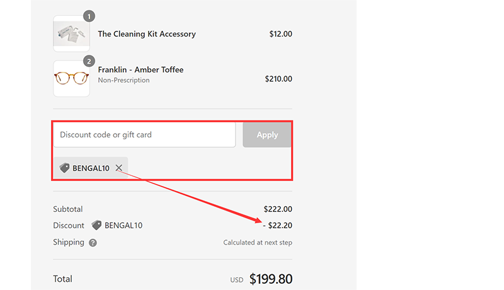Viewport: 504px width, 290px height.
Task: Click the tag icon on BENGAL10 chip
Action: (64, 168)
